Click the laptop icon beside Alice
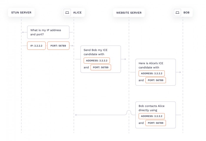 coord(67,13)
